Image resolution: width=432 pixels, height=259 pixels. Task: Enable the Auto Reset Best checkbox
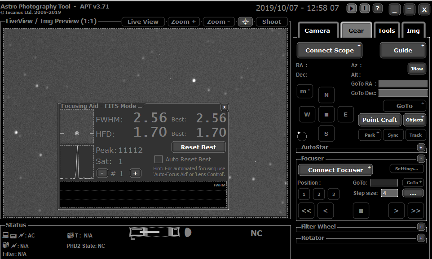(x=158, y=159)
